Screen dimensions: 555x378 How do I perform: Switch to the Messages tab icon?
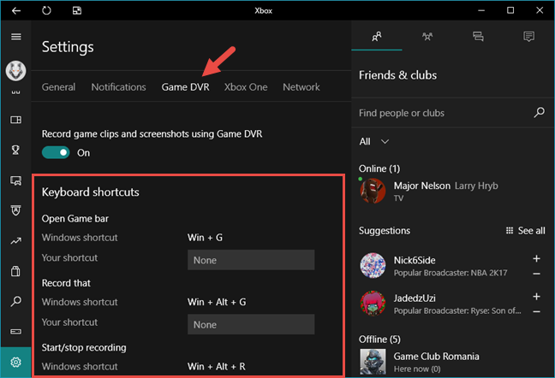click(x=478, y=36)
